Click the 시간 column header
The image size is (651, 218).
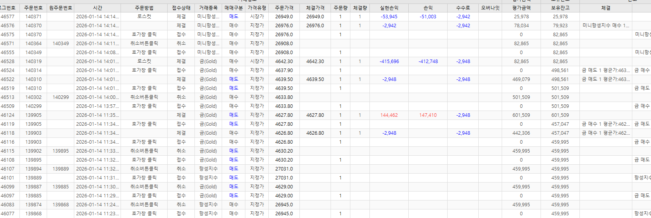(98, 8)
